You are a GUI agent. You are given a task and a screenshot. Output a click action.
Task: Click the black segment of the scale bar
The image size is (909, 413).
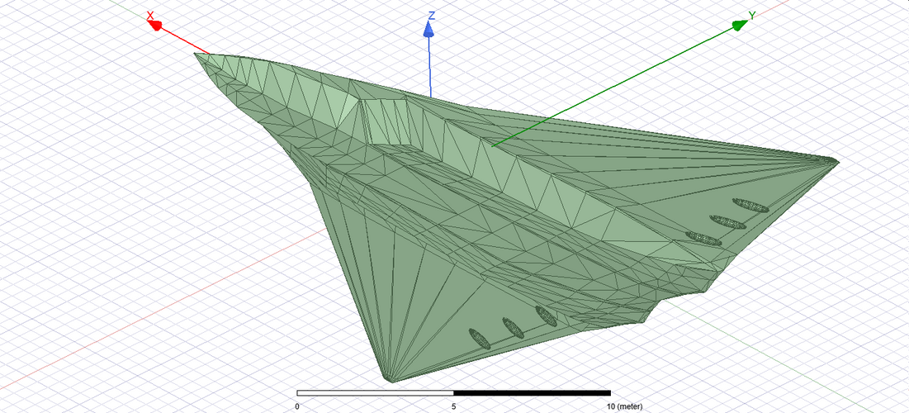[x=532, y=393]
